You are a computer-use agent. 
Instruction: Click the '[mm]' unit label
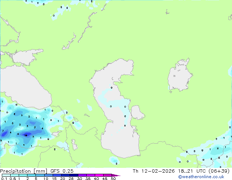click(40, 171)
